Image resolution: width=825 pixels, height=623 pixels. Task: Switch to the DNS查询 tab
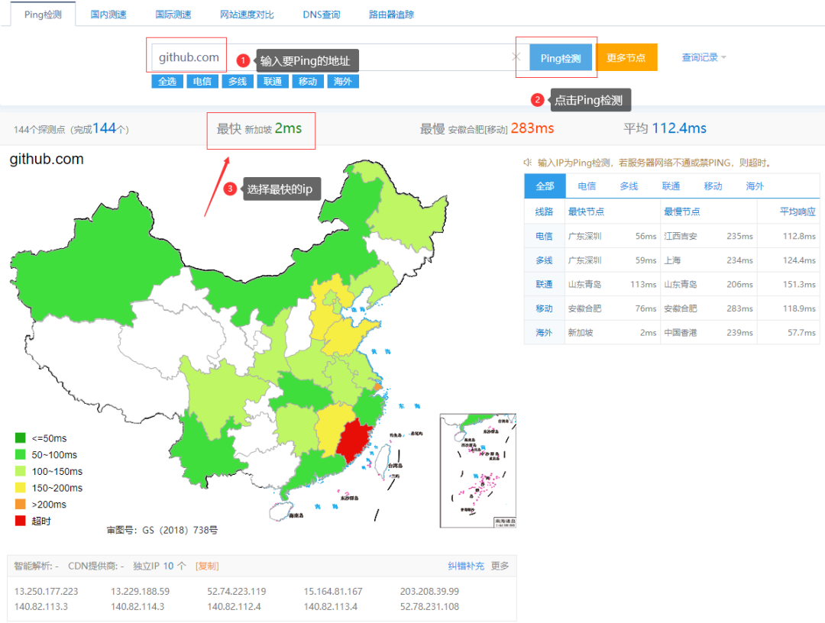point(320,14)
